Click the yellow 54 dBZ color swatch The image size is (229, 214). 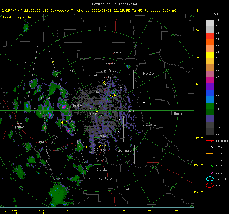pos(210,55)
